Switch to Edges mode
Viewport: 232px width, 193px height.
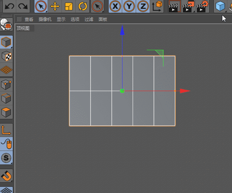6,98
